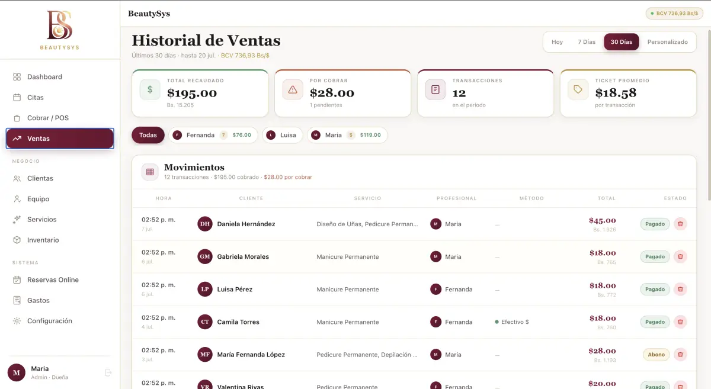Open Gastos section

(x=60, y=300)
